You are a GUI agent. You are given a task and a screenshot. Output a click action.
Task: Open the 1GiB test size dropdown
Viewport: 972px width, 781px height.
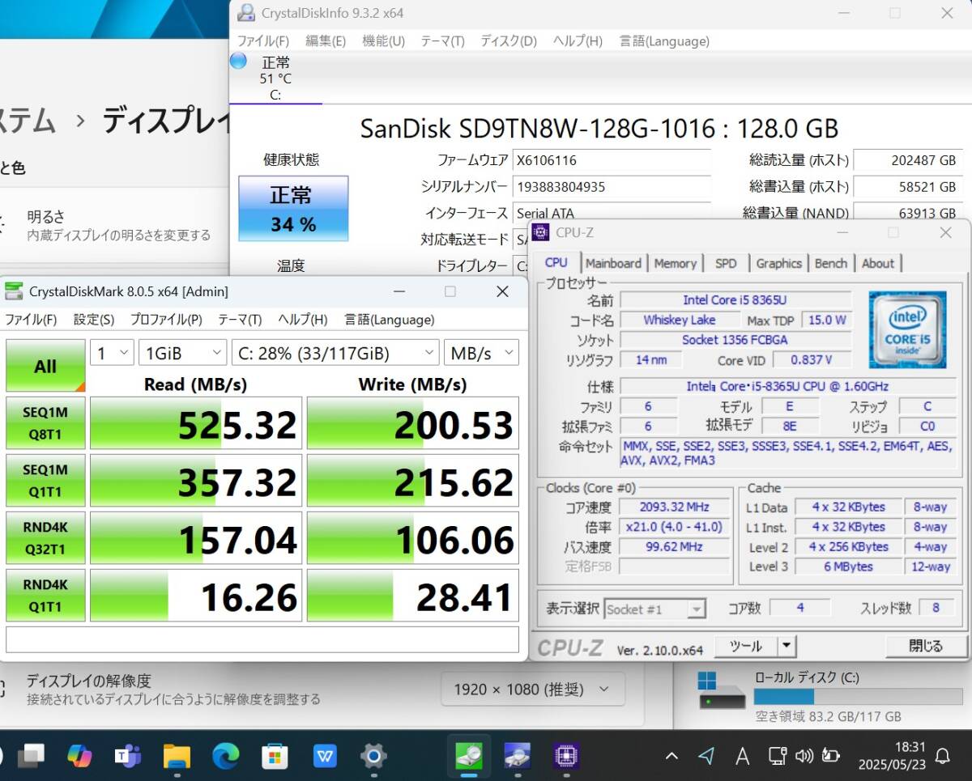pos(182,353)
